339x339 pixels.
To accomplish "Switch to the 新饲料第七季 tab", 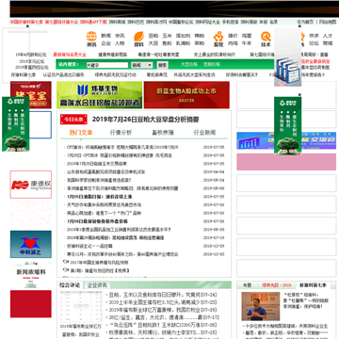I will click(313, 285).
